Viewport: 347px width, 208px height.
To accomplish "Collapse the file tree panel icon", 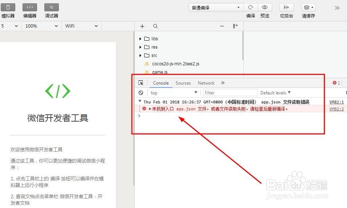I will tap(235, 26).
